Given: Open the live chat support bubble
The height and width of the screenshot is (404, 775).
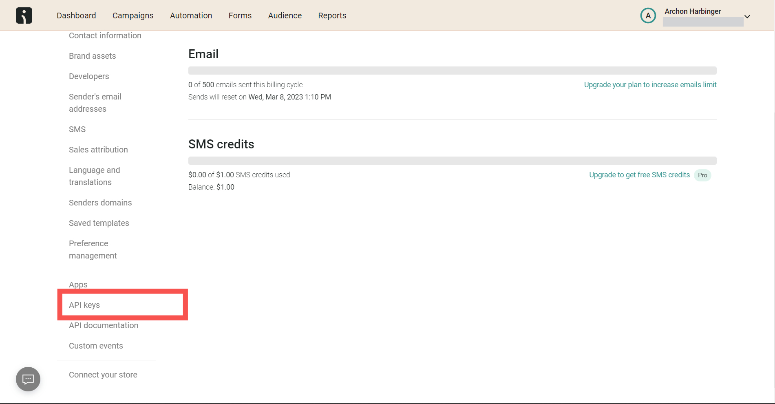Looking at the screenshot, I should pyautogui.click(x=28, y=379).
